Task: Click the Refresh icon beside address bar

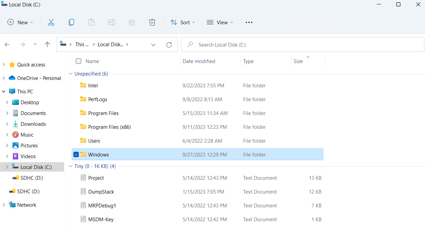Action: (x=169, y=45)
